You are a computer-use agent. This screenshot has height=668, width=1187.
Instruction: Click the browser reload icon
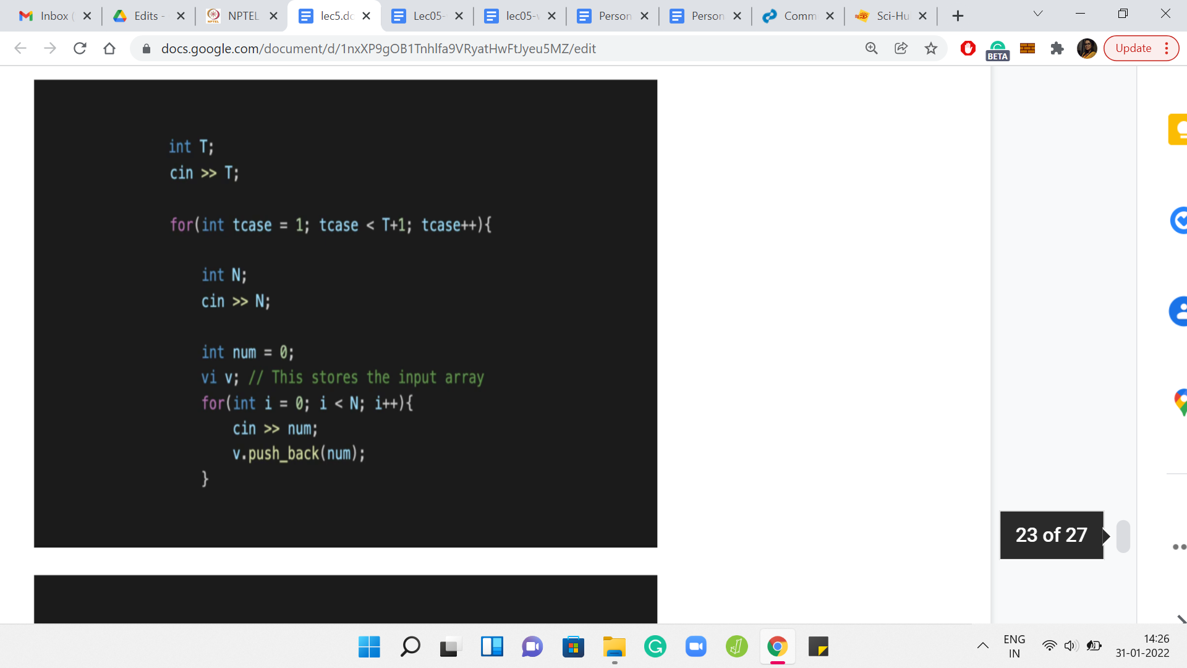click(x=80, y=48)
